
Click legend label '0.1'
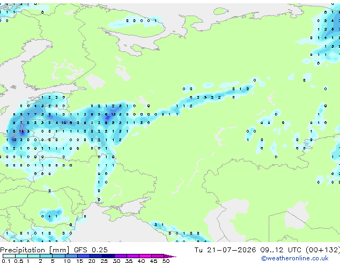point(6,261)
